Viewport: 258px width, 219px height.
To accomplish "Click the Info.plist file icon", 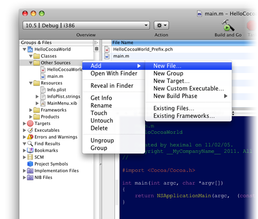I will (43, 90).
